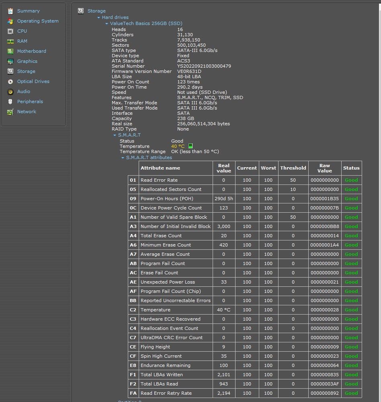Click the 290d 5h real value cell
Viewport: 381px width, 402px height.
(223, 199)
